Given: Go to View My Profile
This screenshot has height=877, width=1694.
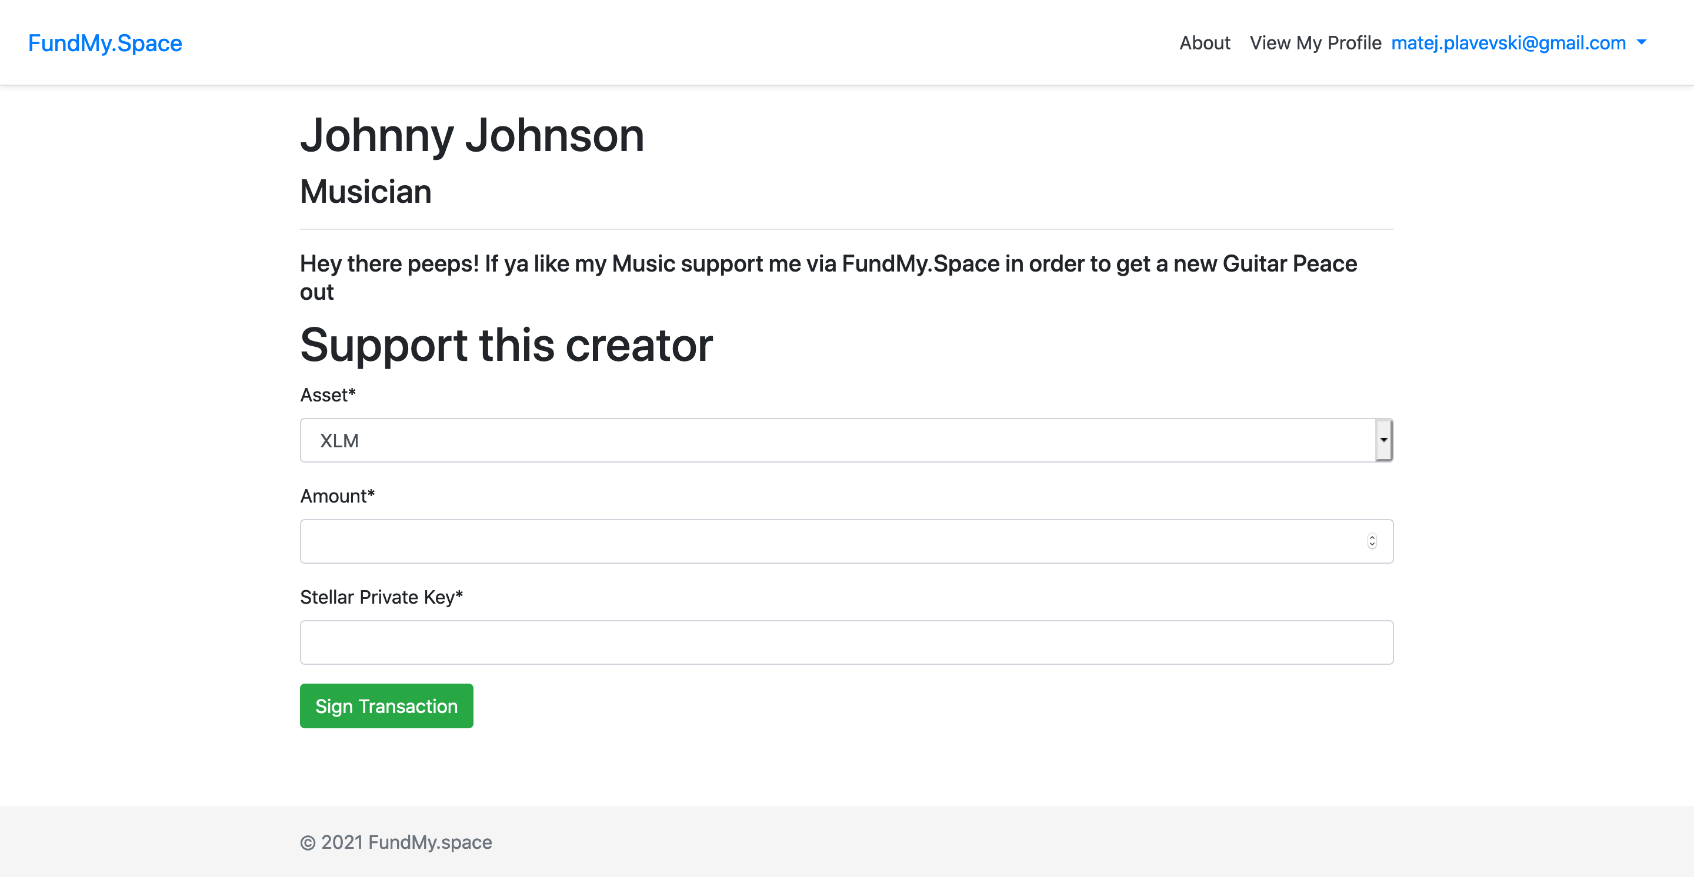Looking at the screenshot, I should (x=1315, y=43).
